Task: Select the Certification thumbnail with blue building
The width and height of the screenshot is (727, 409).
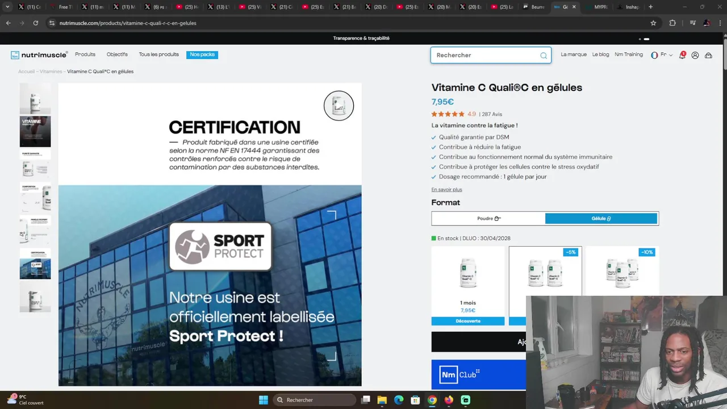Action: pyautogui.click(x=35, y=264)
